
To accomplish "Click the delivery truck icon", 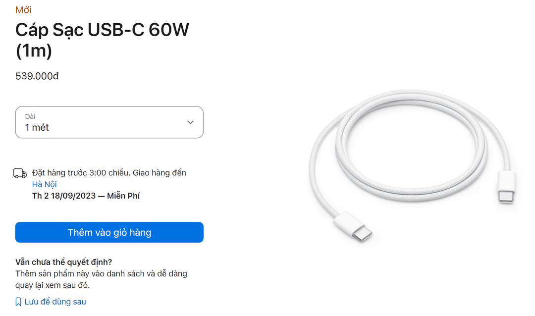I will click(x=20, y=173).
